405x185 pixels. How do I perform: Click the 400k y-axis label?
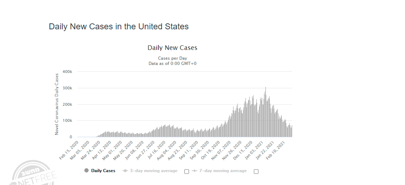(x=67, y=71)
